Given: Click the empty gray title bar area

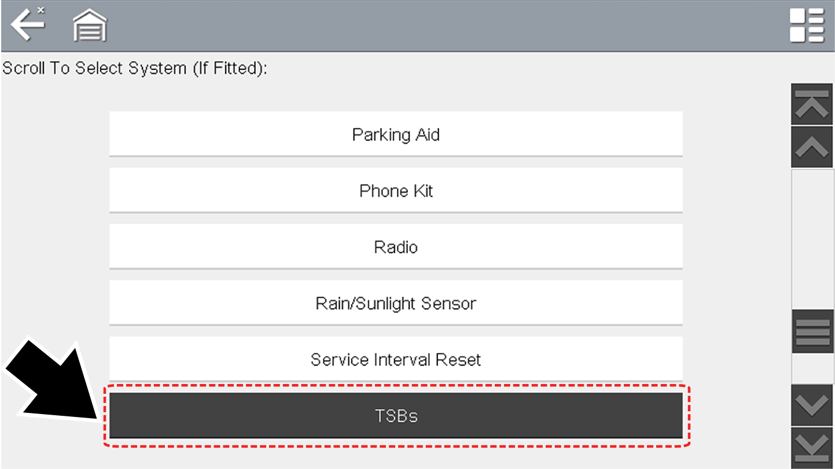Looking at the screenshot, I should (x=440, y=25).
